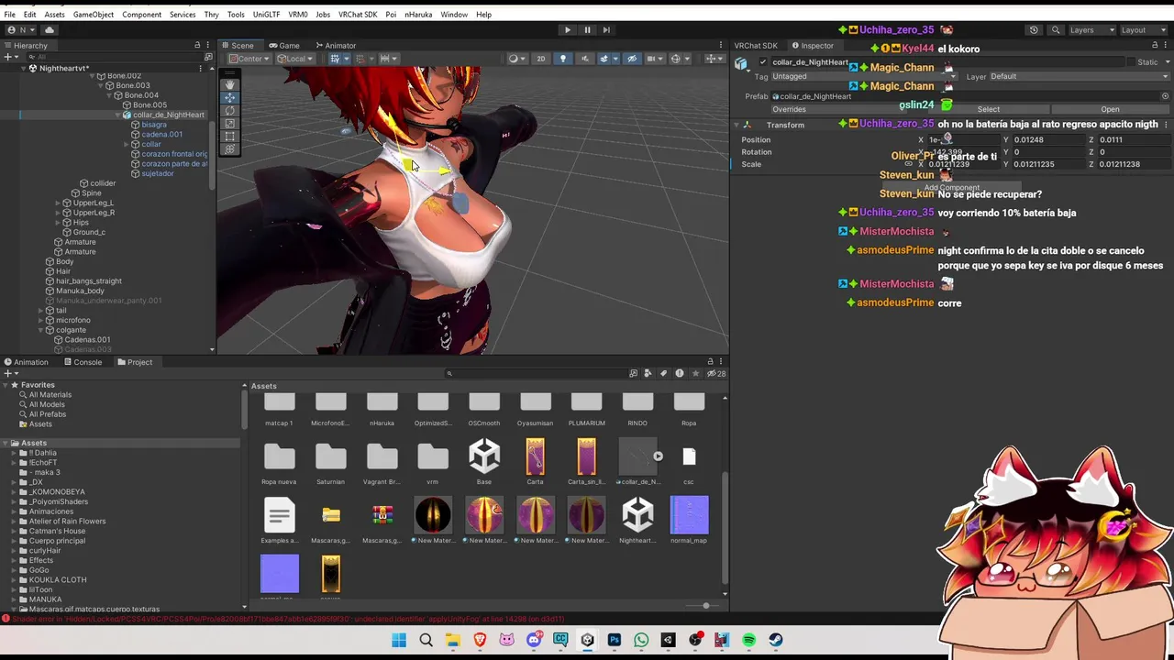
Task: Lock the Hierarchy panel
Action: [197, 45]
